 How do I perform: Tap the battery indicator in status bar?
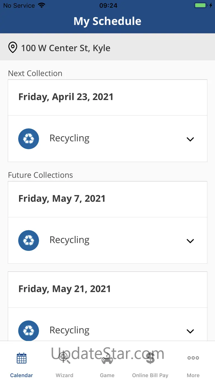pyautogui.click(x=200, y=5)
